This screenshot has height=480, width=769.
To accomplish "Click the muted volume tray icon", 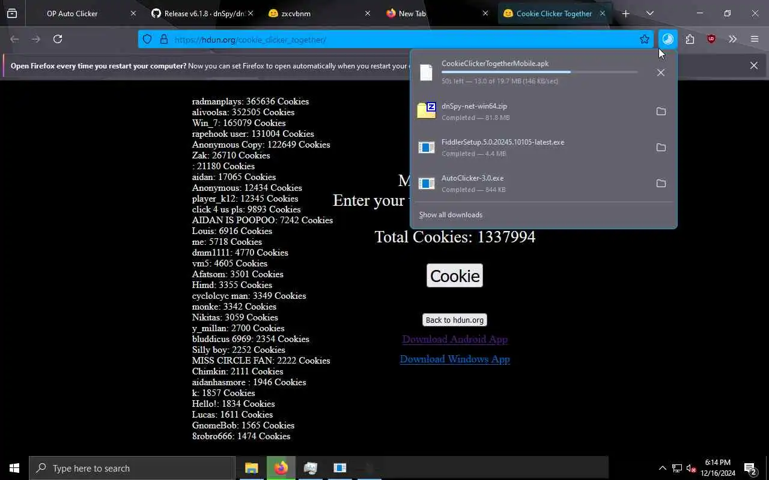I will click(x=691, y=468).
